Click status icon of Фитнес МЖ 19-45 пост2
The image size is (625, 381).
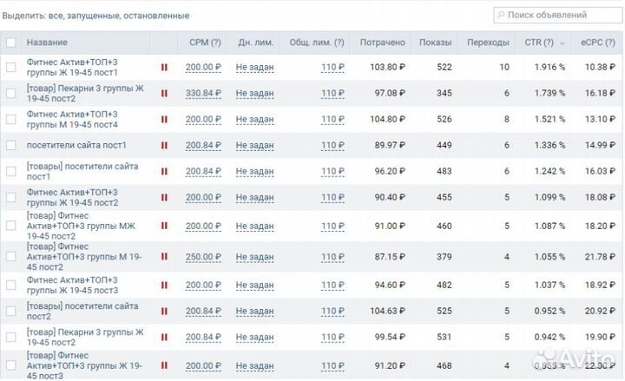pos(164,226)
